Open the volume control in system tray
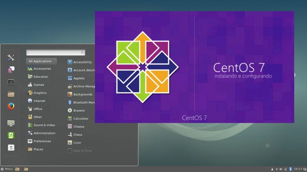 point(281,169)
